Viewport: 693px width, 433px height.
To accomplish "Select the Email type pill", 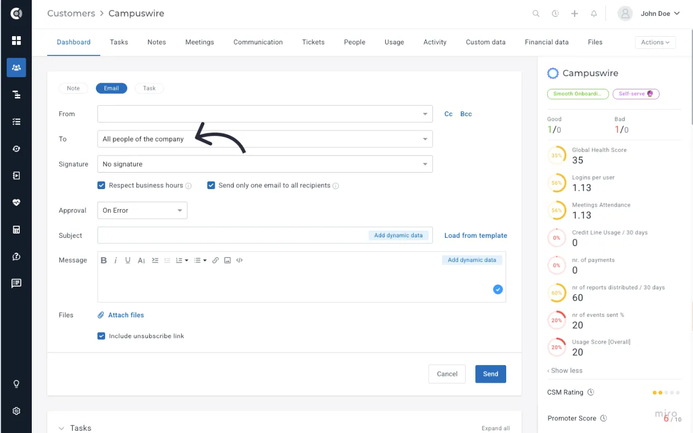I will tap(111, 88).
